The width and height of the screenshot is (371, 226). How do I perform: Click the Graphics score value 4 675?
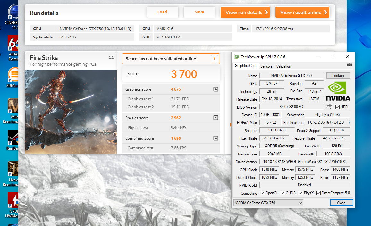click(x=176, y=89)
